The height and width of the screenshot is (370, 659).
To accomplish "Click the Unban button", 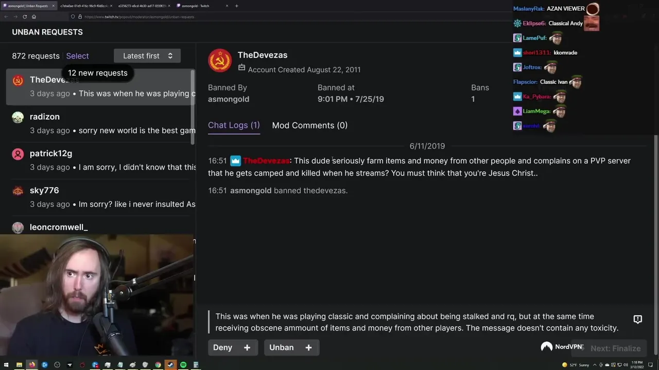I will [281, 347].
